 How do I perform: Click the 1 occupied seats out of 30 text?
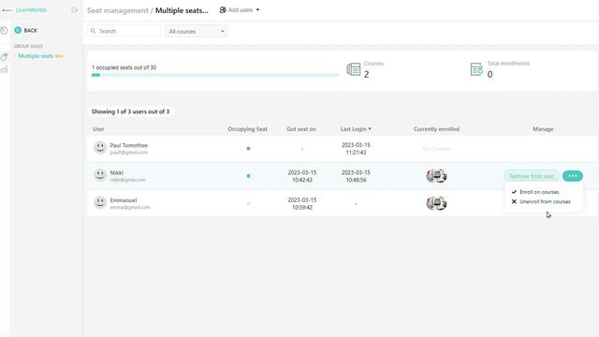point(124,67)
